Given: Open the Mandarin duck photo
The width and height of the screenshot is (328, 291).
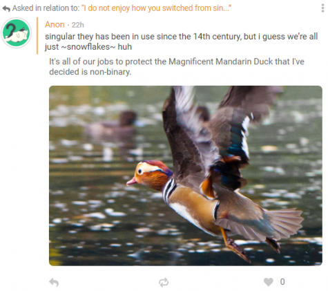Looking at the screenshot, I should [186, 176].
